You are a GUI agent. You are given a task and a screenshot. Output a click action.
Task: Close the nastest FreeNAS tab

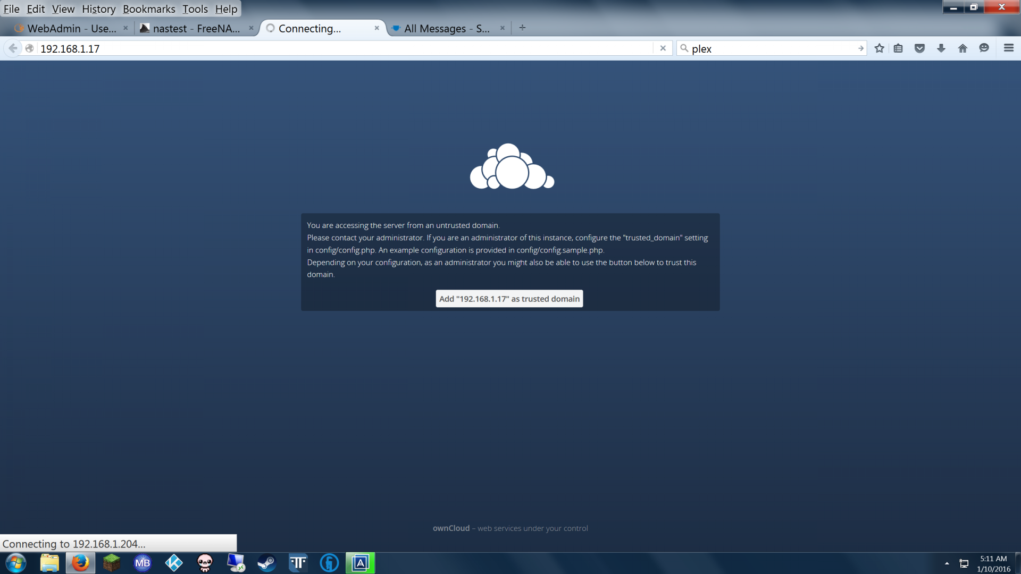coord(251,28)
